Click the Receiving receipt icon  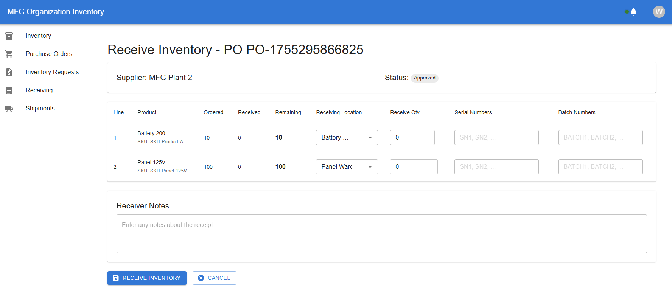tap(9, 90)
